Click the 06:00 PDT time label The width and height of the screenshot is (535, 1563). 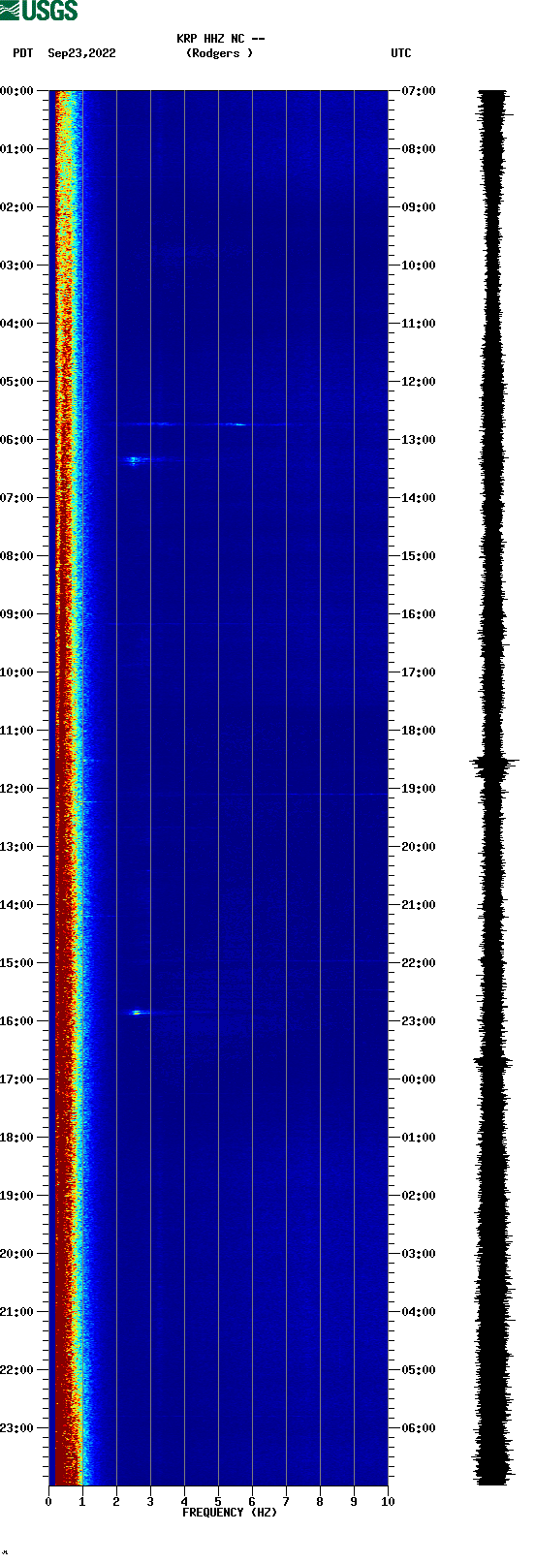pyautogui.click(x=17, y=440)
